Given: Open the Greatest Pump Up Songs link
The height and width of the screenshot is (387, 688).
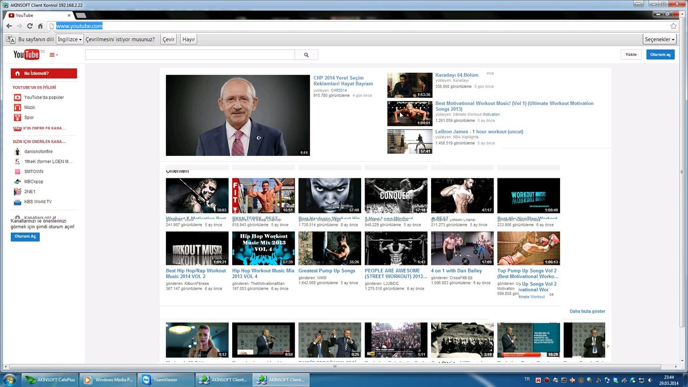Looking at the screenshot, I should pyautogui.click(x=327, y=271).
